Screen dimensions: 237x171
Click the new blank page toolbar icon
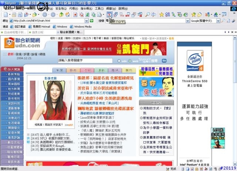click(6, 15)
